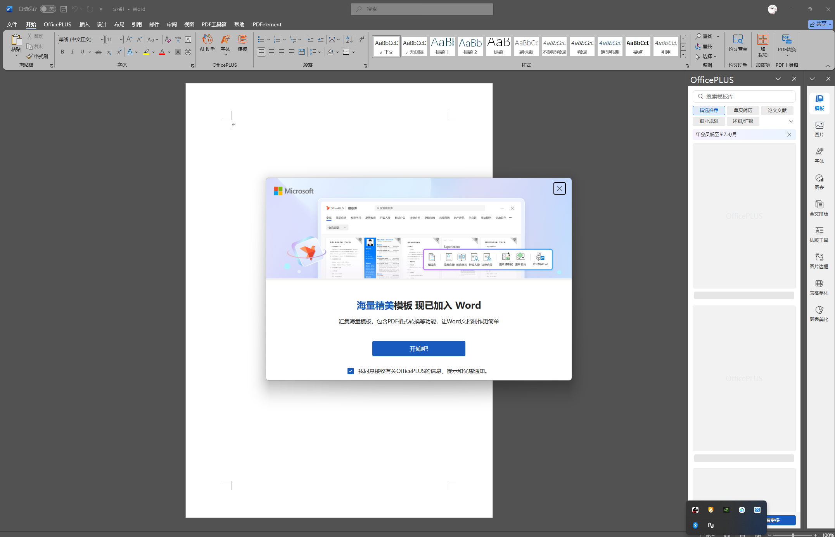
Task: Apply bold formatting with B button
Action: point(62,52)
